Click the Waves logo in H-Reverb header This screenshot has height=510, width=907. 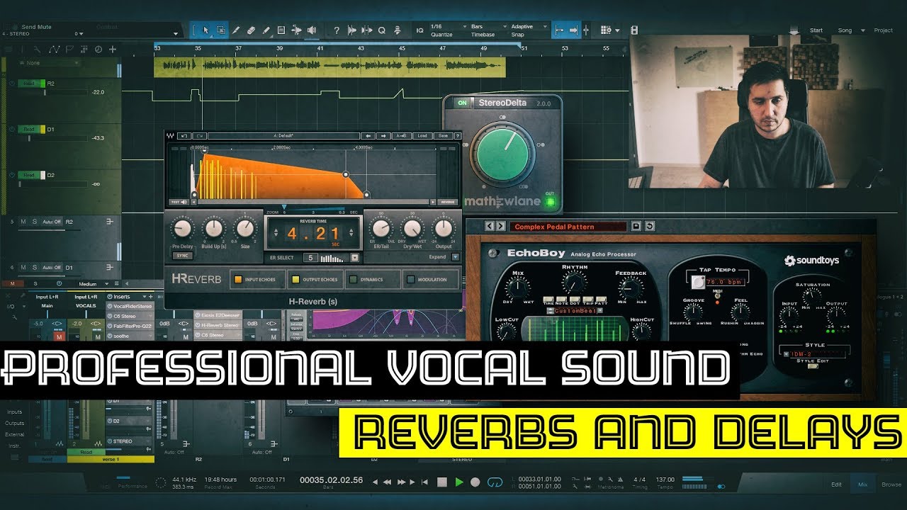tap(171, 135)
